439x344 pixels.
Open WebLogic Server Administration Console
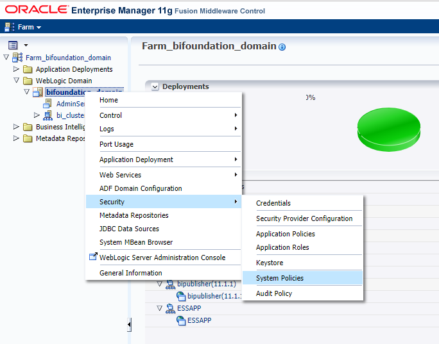(x=162, y=258)
